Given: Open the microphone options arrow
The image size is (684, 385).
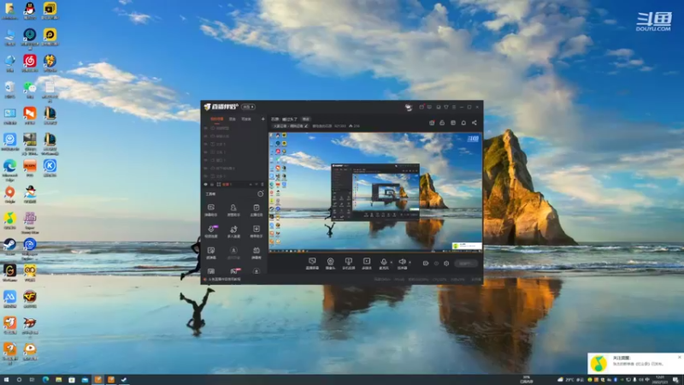Looking at the screenshot, I should 391,263.
